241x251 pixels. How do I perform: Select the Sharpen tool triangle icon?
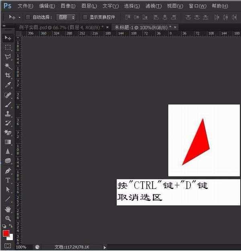pyautogui.click(x=8, y=151)
